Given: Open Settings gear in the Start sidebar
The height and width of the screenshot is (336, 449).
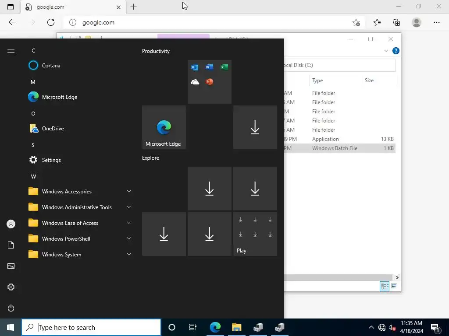Looking at the screenshot, I should click(11, 287).
